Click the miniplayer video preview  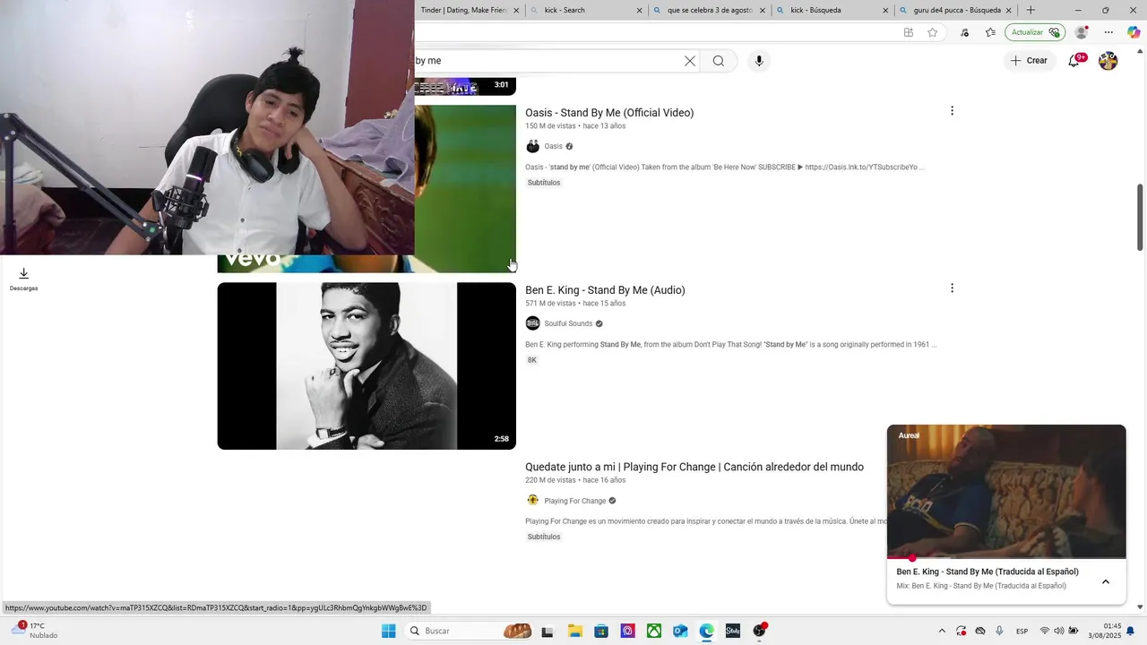click(x=1006, y=491)
